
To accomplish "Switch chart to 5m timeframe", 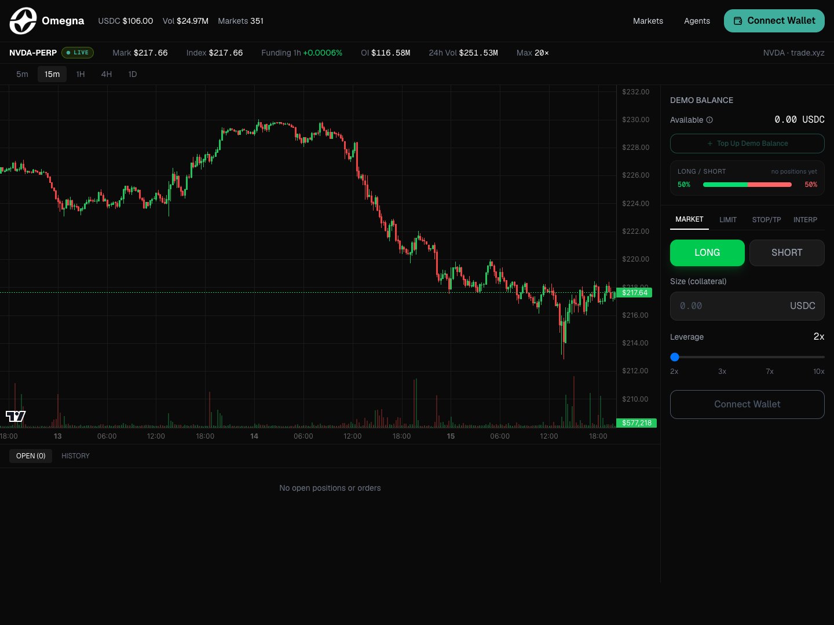I will pyautogui.click(x=22, y=74).
